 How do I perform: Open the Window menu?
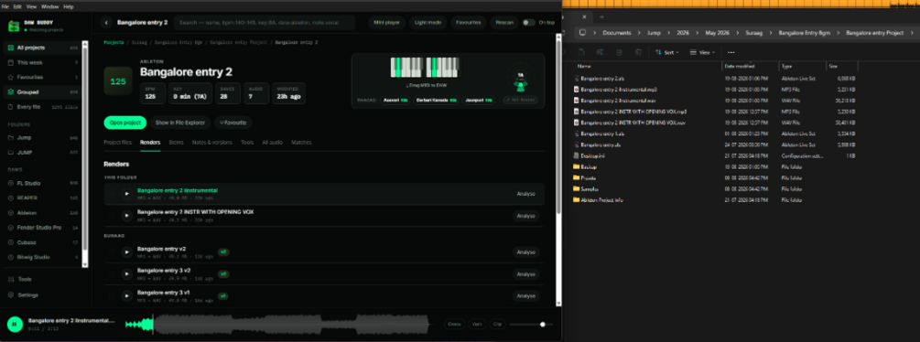coord(49,6)
